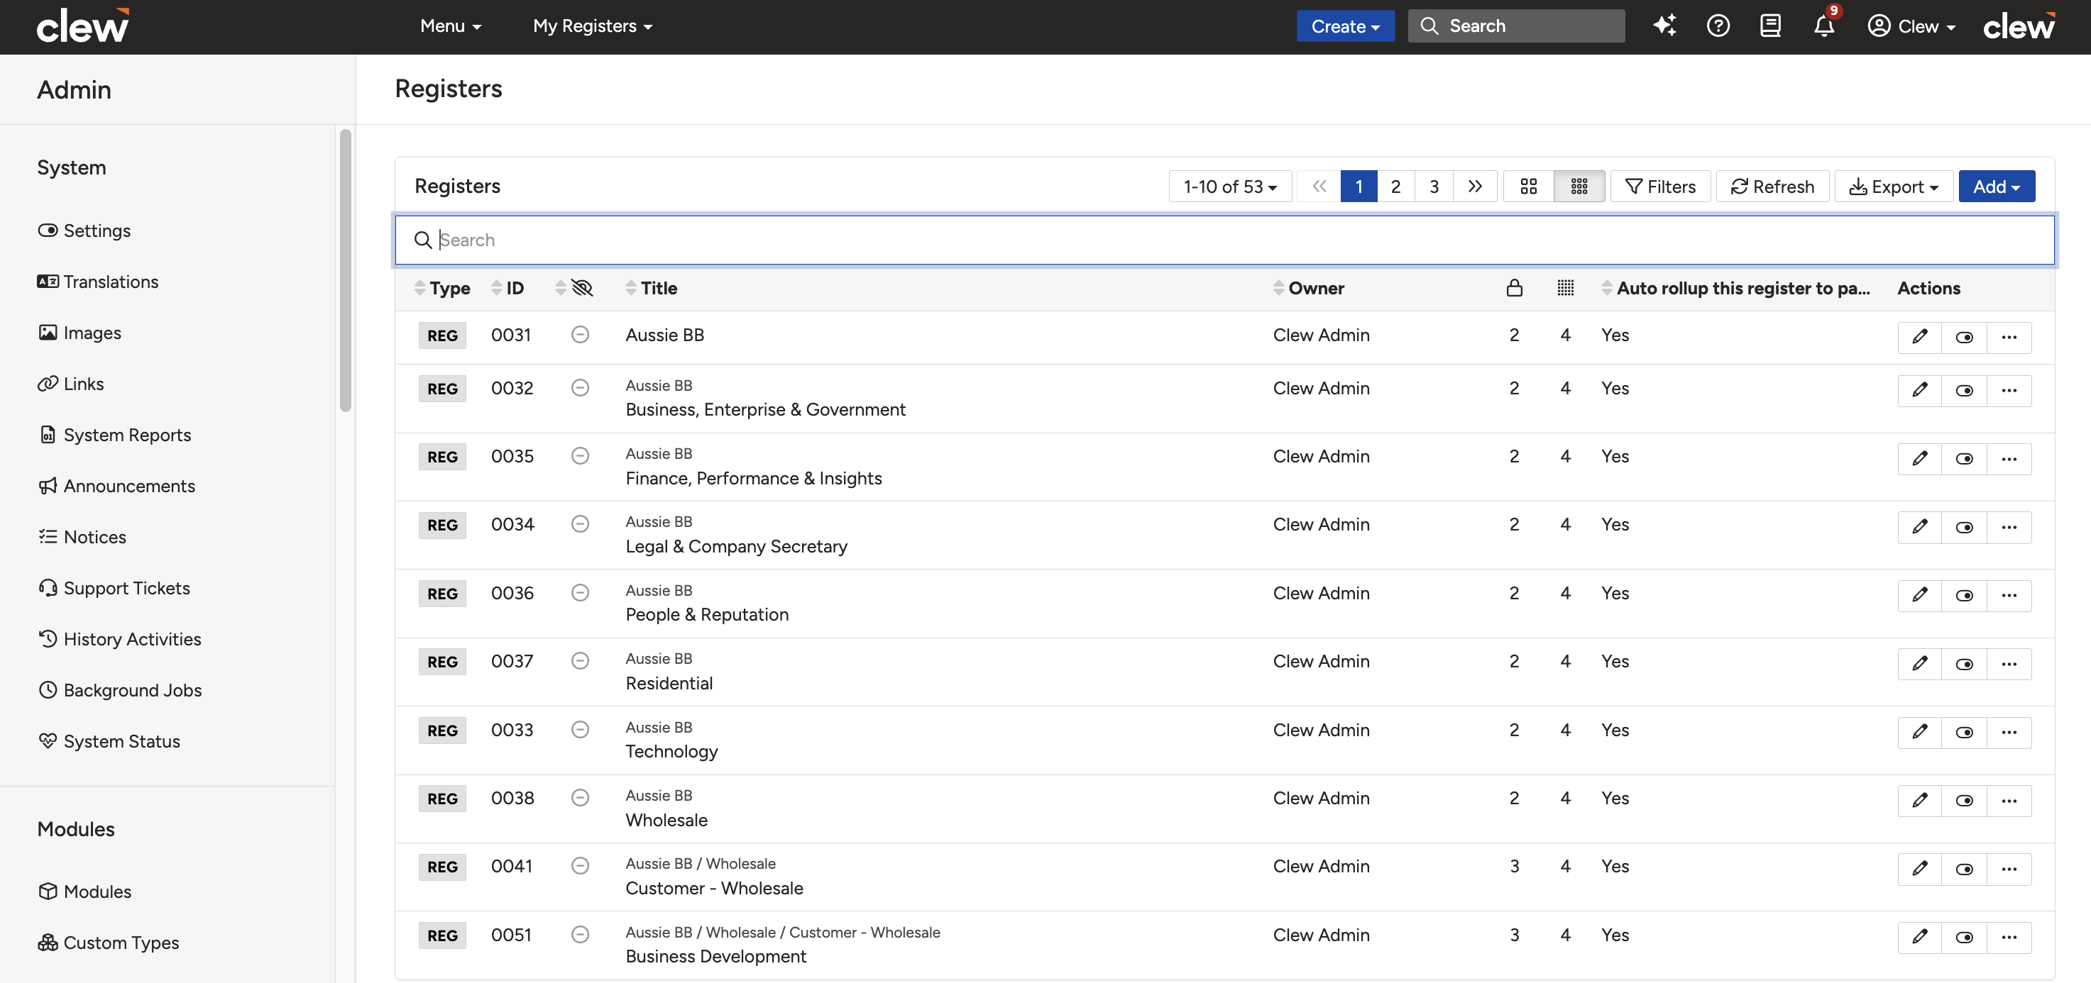Open more actions for register 0031
This screenshot has height=983, width=2091.
(x=2009, y=338)
